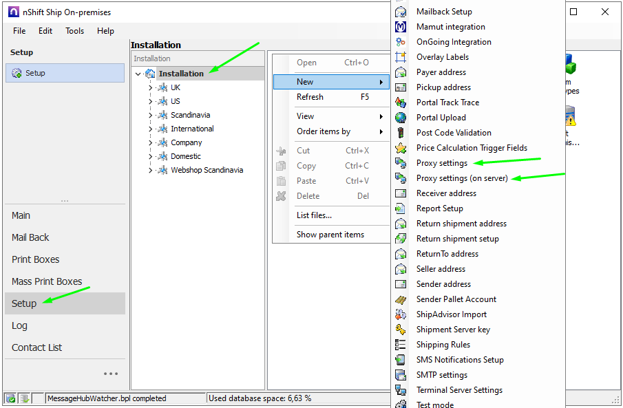Expand the Scandinavia tree node

pos(150,115)
